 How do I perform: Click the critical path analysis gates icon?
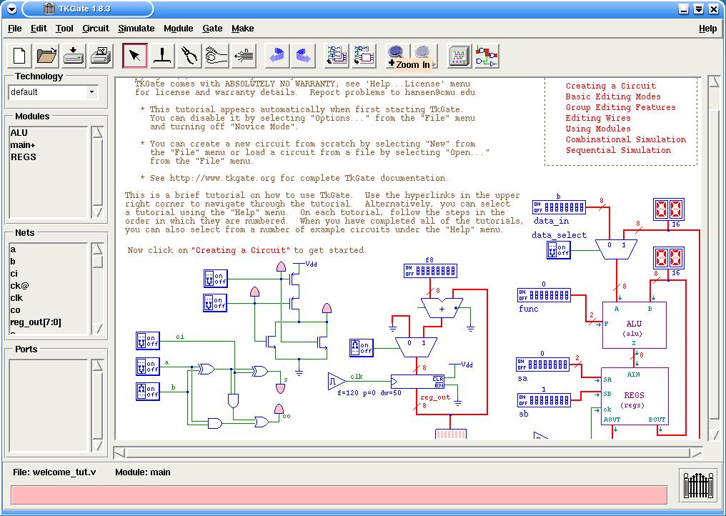(487, 56)
